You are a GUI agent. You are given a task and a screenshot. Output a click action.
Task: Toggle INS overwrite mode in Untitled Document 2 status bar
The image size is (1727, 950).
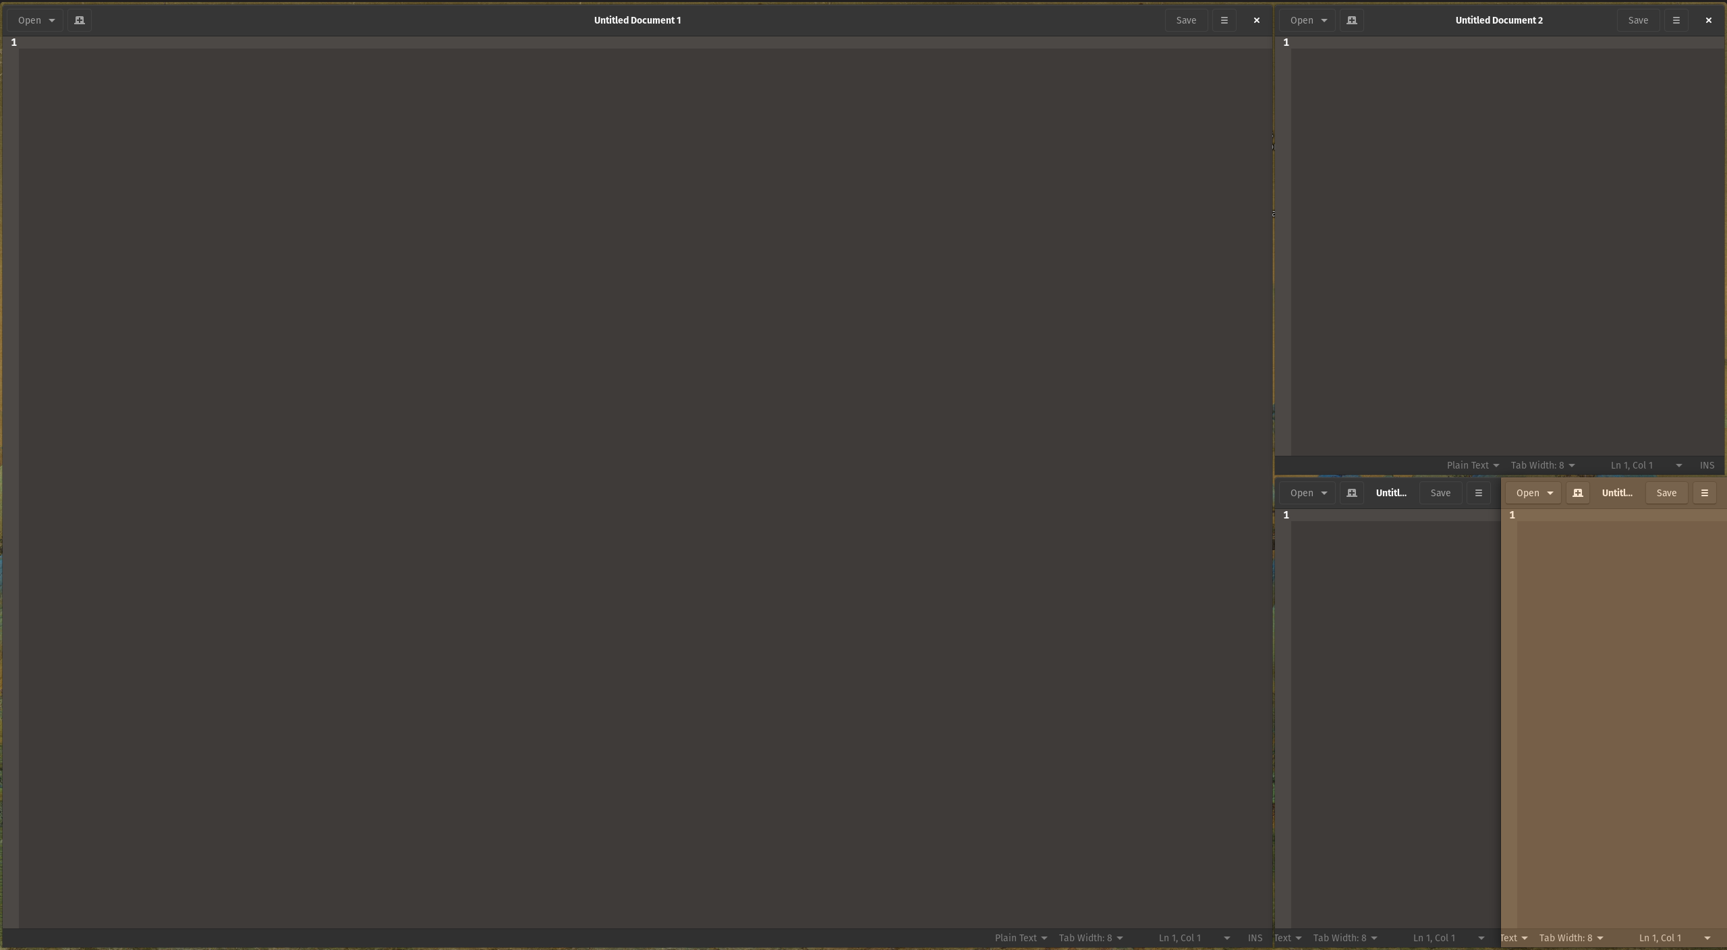click(1708, 465)
